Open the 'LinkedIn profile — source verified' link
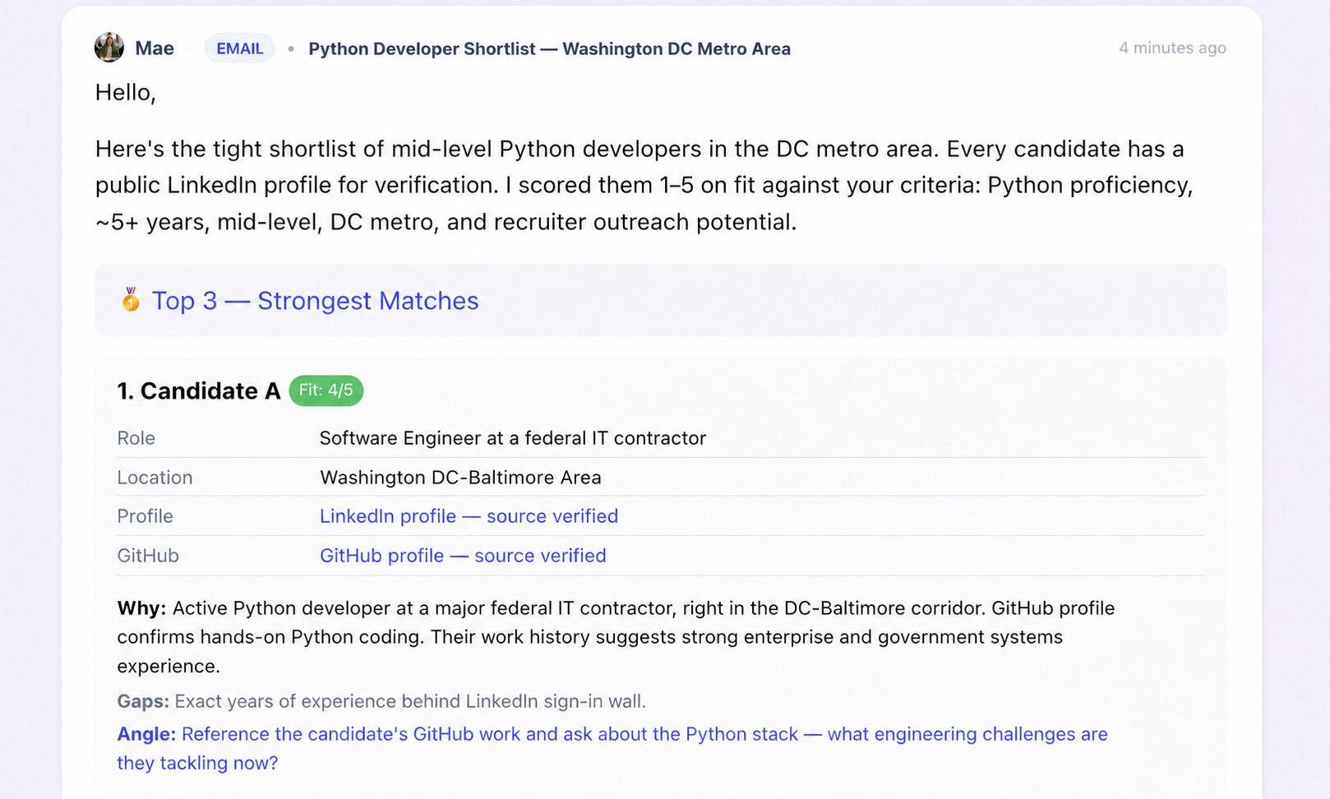 tap(469, 516)
